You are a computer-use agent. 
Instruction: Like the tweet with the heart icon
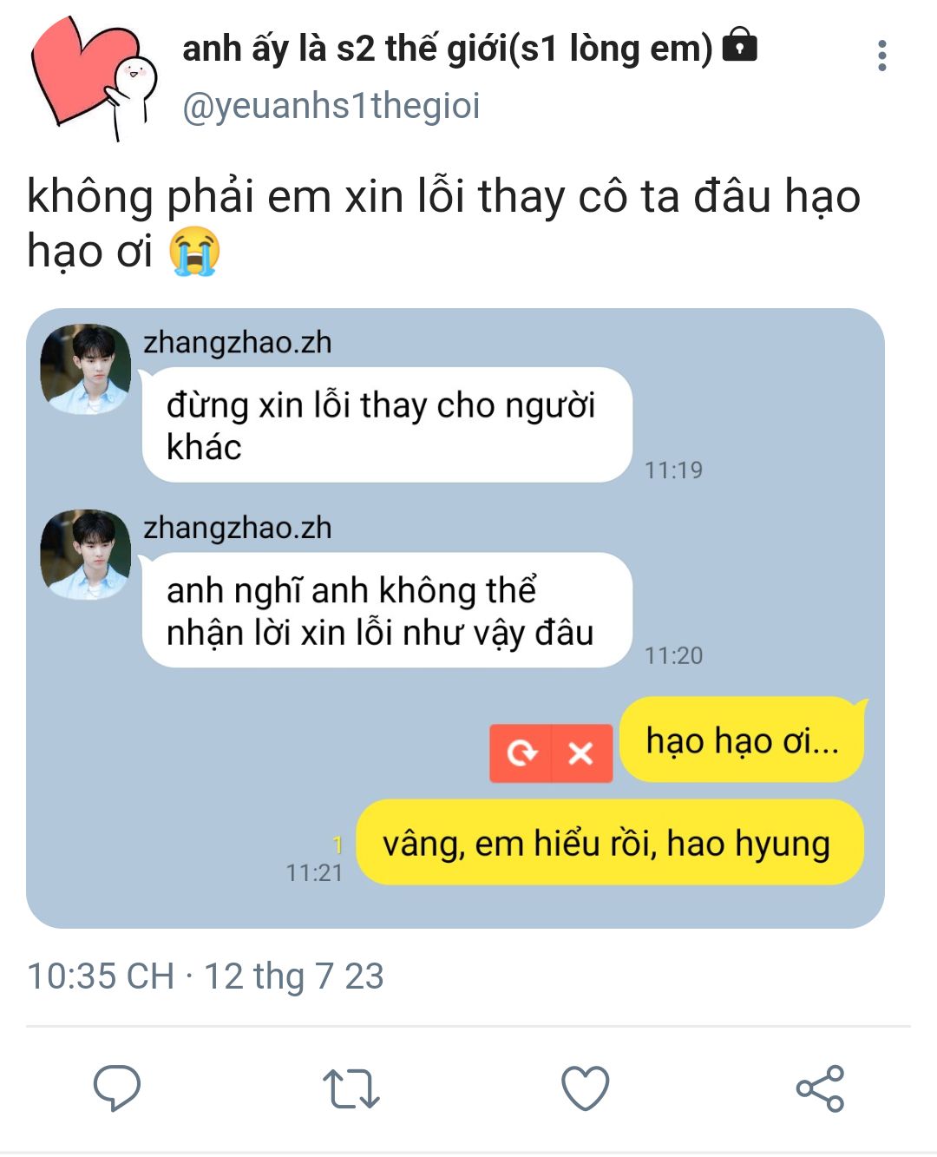coord(586,1088)
